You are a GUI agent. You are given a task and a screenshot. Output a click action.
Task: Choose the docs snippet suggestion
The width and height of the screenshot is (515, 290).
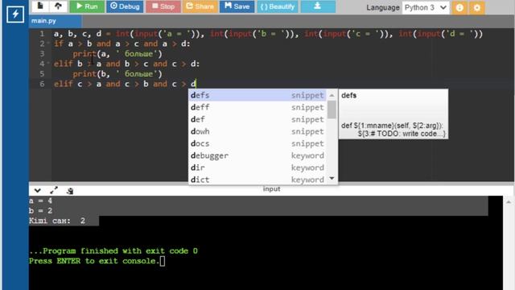(257, 143)
